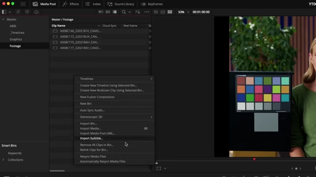Switch to list view icon
This screenshot has width=316, height=177.
coord(115,12)
